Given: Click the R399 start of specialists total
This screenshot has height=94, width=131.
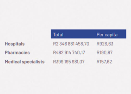Looking at the screenshot, I should pos(58,62).
